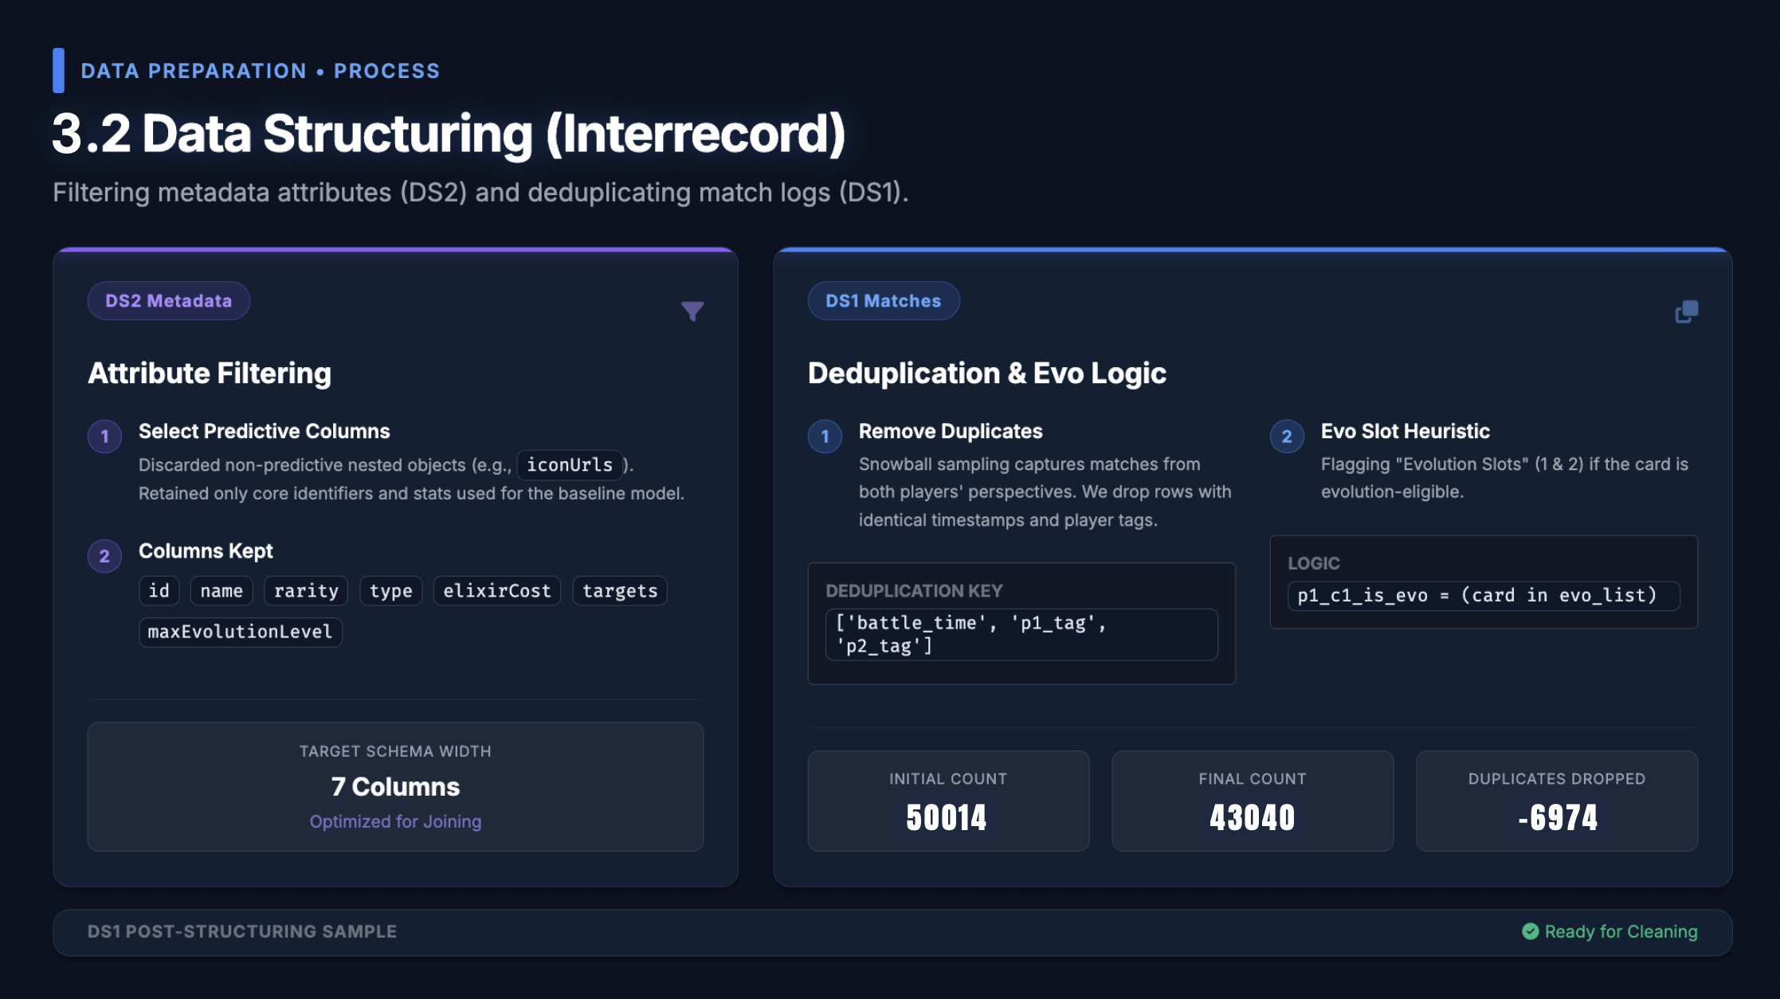Click step 1 badge beside Remove Duplicates
The height and width of the screenshot is (999, 1780).
(x=825, y=437)
